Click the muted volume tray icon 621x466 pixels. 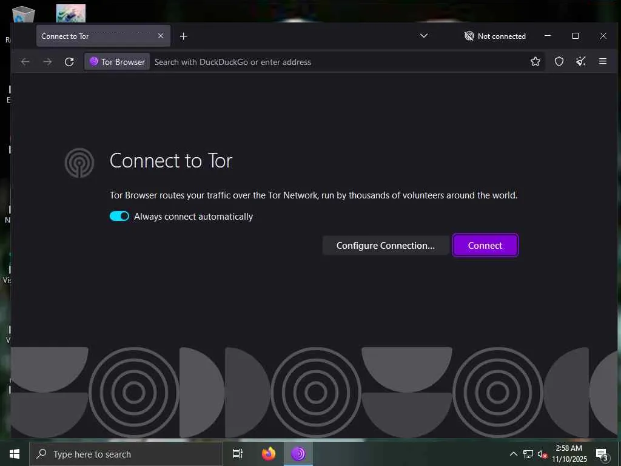(542, 454)
